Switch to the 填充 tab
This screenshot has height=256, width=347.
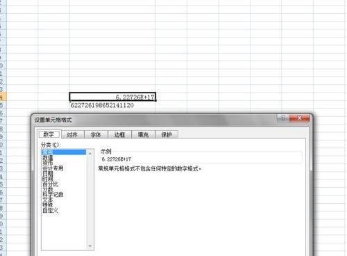143,135
